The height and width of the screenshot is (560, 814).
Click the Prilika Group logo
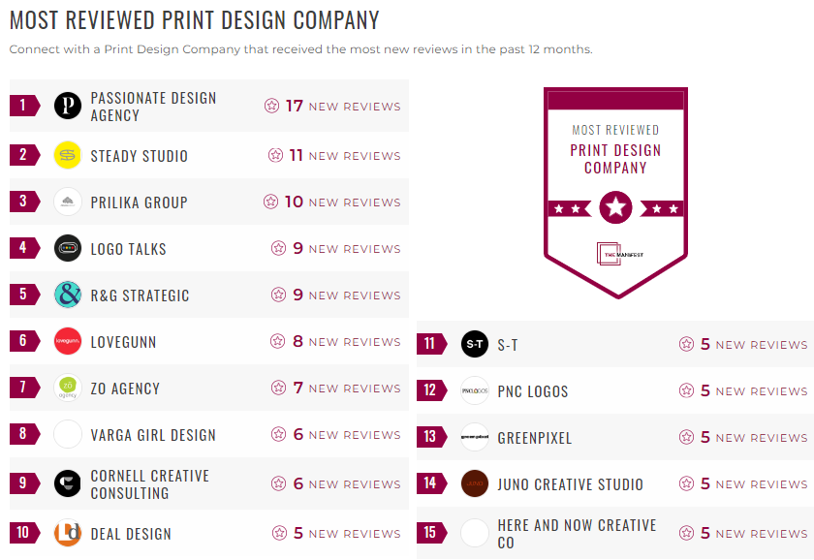[66, 202]
